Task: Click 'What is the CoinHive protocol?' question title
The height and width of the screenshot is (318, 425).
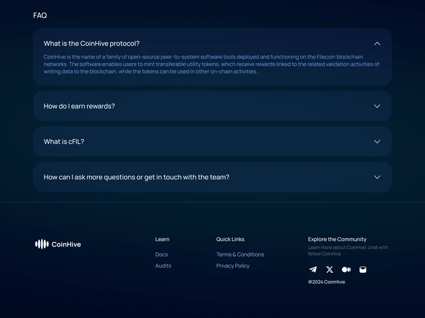Action: point(92,44)
